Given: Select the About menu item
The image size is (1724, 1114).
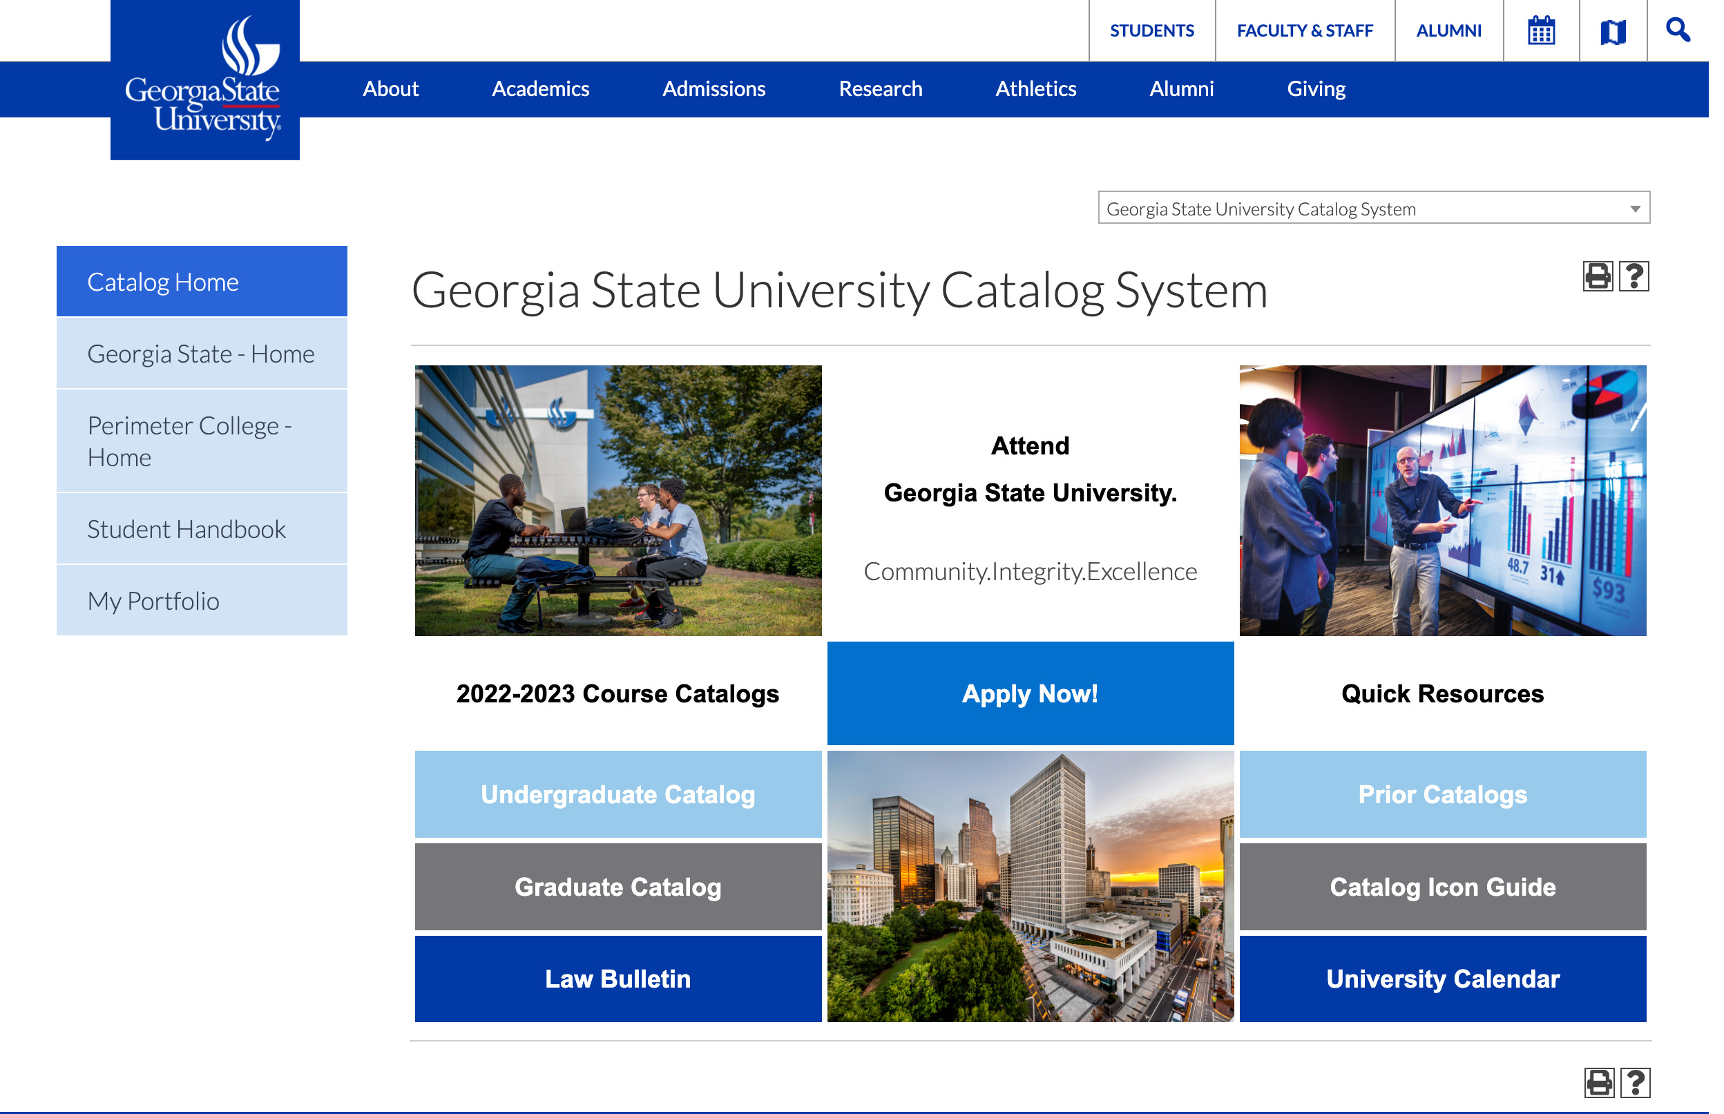Looking at the screenshot, I should (x=390, y=86).
